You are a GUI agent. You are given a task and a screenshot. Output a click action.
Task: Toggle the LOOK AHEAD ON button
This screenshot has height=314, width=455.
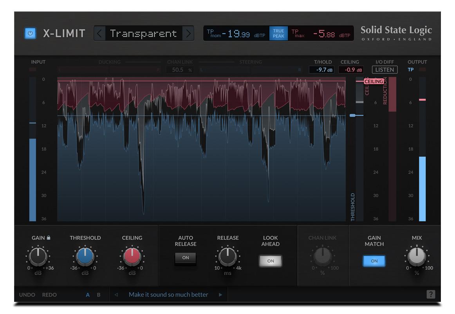[271, 261]
